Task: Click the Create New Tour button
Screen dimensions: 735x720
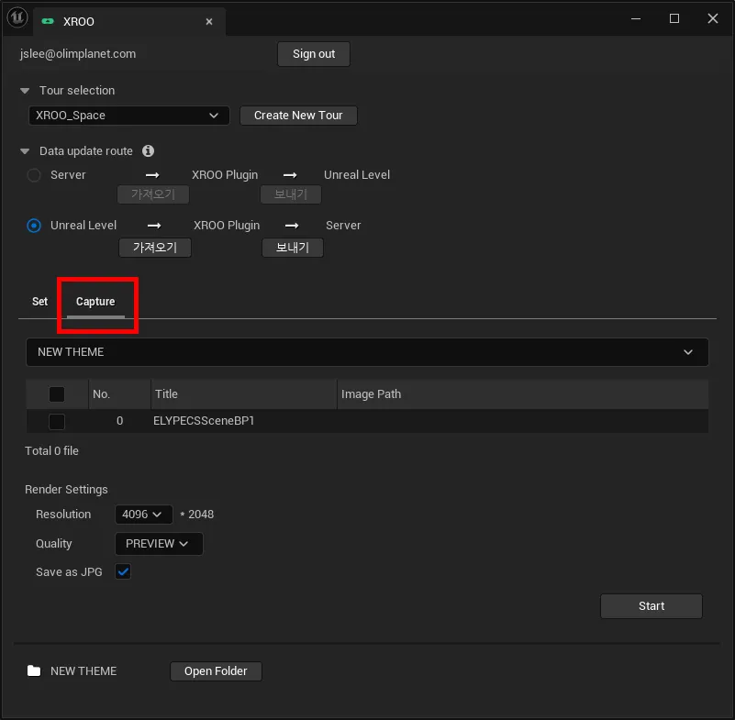Action: [x=298, y=116]
